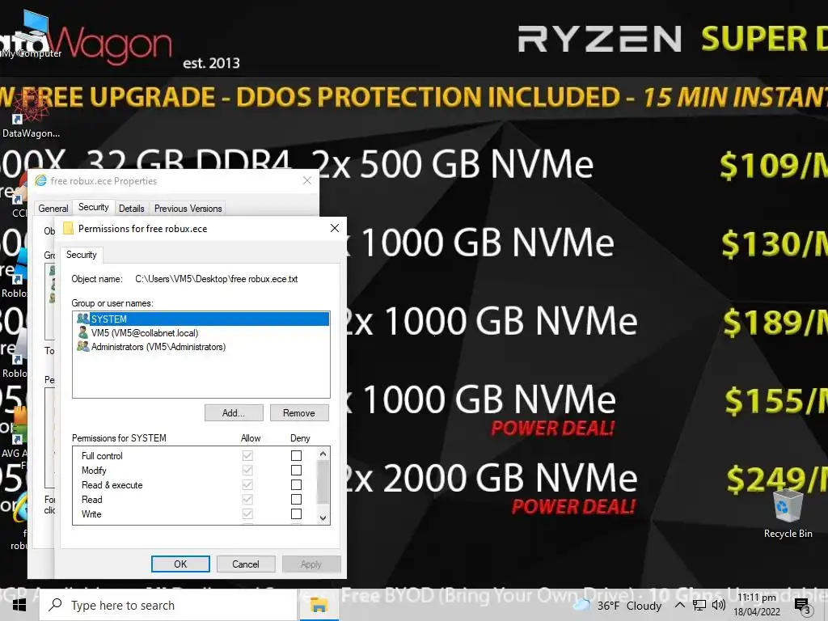828x621 pixels.
Task: Open Windows Start menu
Action: (x=19, y=605)
